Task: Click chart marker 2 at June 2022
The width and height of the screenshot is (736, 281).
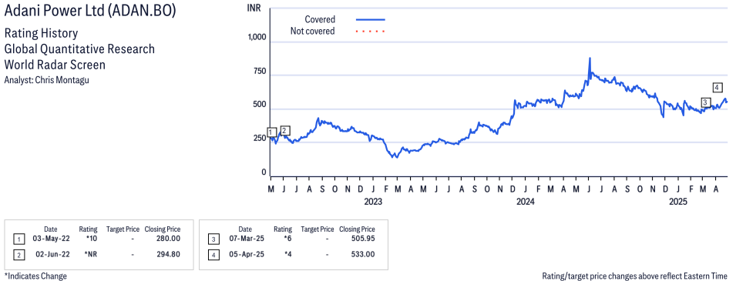Action: pos(285,131)
